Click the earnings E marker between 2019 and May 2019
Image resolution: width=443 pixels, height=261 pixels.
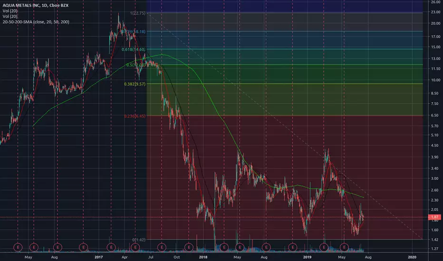coord(324,247)
